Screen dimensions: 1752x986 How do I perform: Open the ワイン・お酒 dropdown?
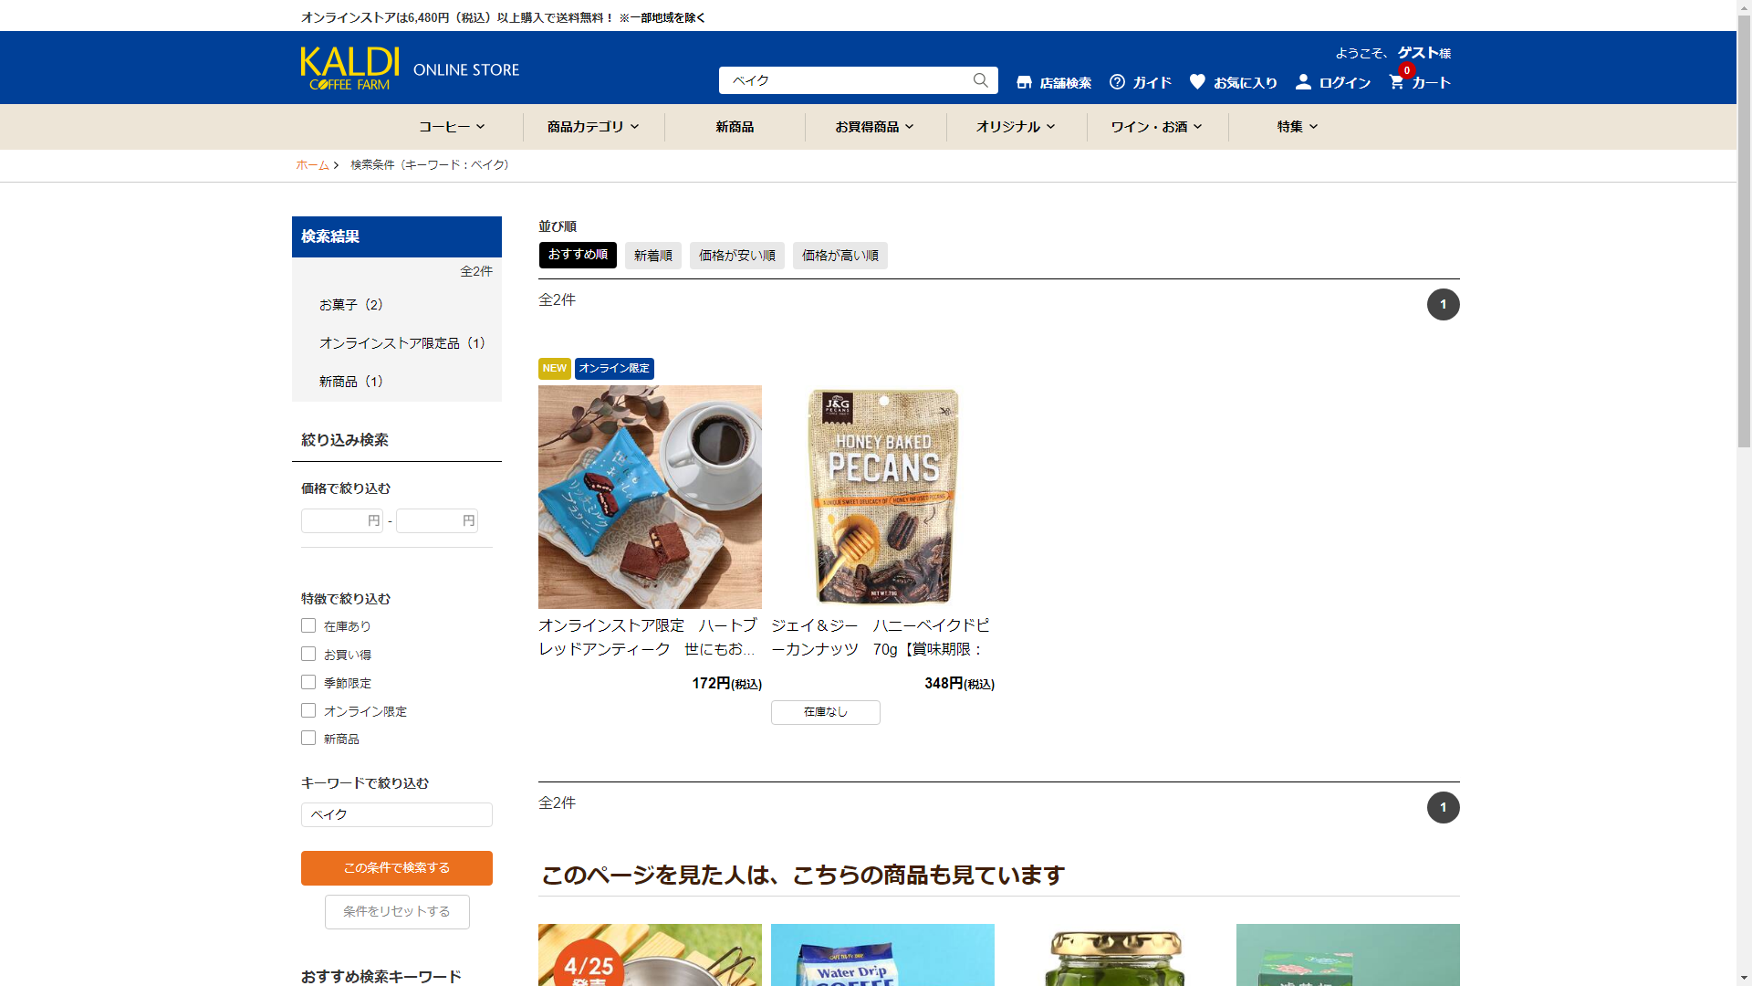[1156, 127]
